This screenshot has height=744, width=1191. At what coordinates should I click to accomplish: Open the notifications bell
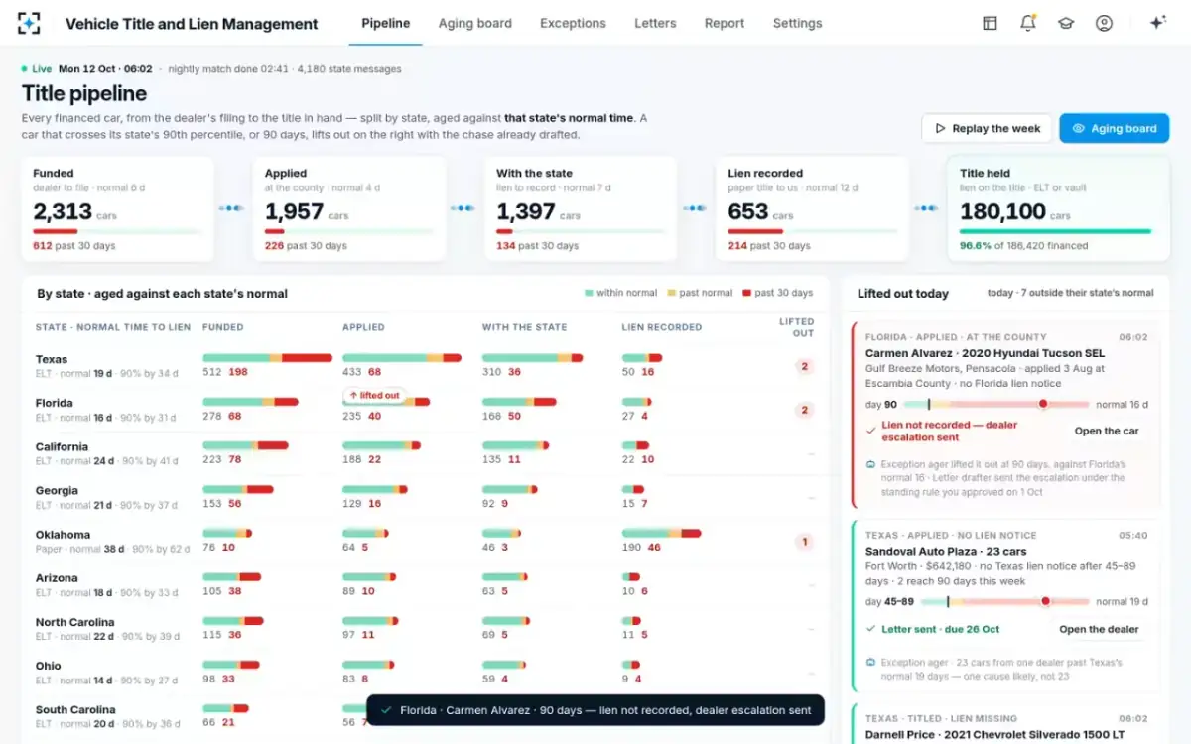[1027, 23]
